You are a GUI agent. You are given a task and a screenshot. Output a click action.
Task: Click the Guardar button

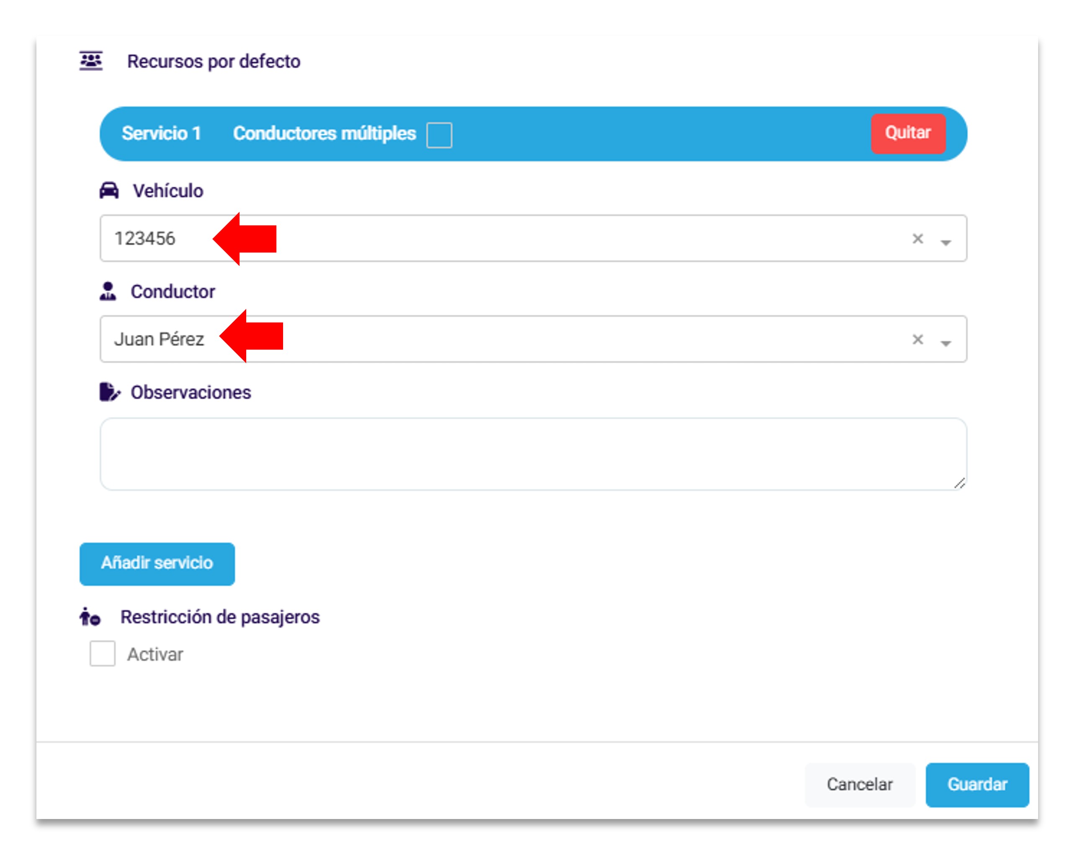977,784
